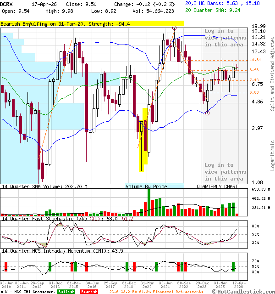Viewport: 275px width, 294px height.
Task: Click the red plus marker at latest price
Action: [237, 68]
